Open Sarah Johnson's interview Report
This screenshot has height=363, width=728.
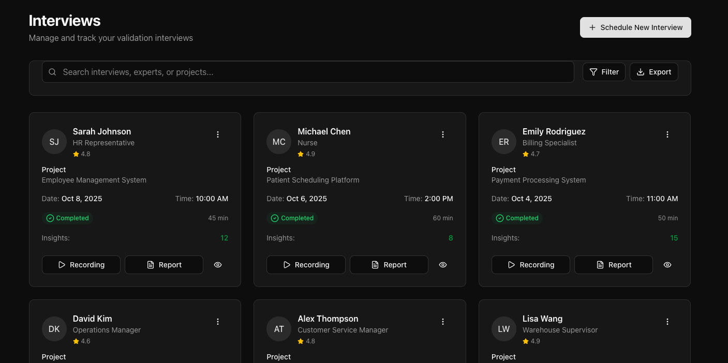(x=164, y=265)
